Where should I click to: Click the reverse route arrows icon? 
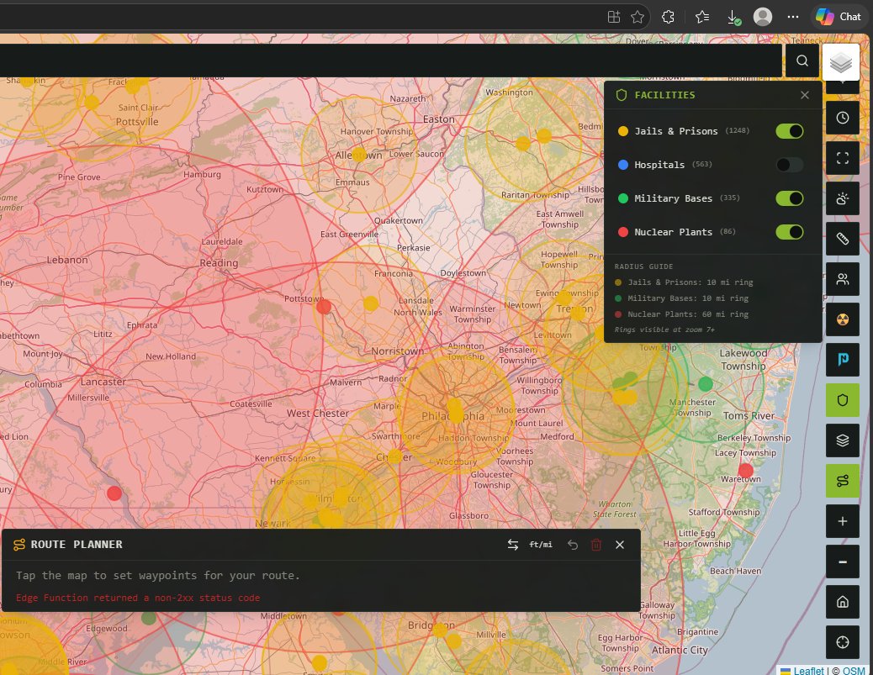coord(513,545)
